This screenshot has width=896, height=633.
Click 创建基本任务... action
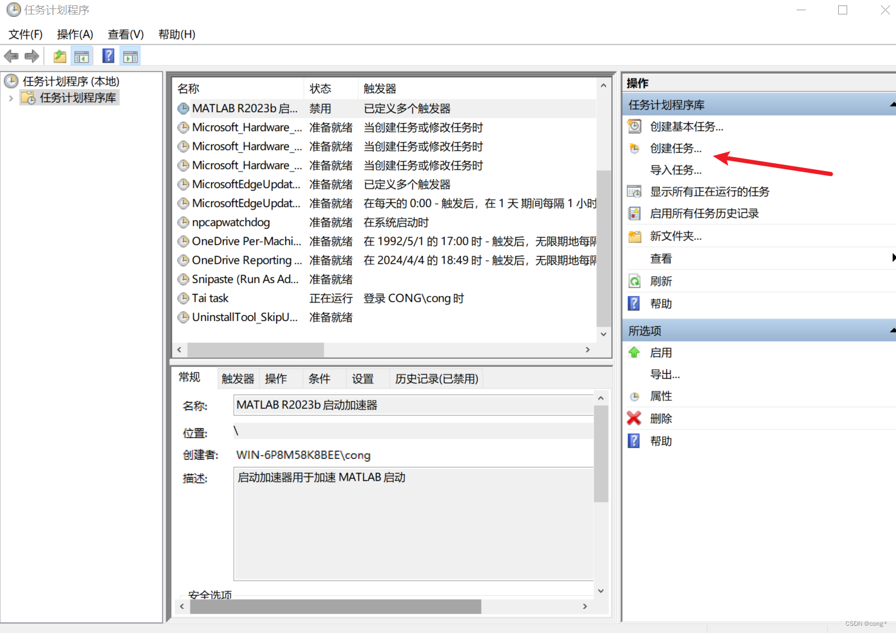tap(686, 126)
